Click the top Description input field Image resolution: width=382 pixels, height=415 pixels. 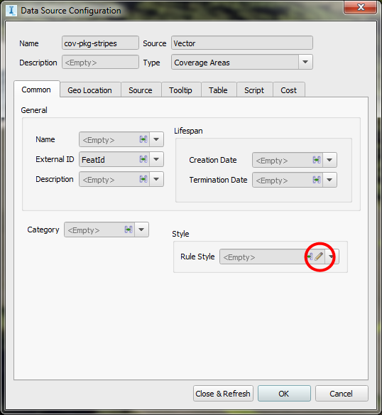100,62
